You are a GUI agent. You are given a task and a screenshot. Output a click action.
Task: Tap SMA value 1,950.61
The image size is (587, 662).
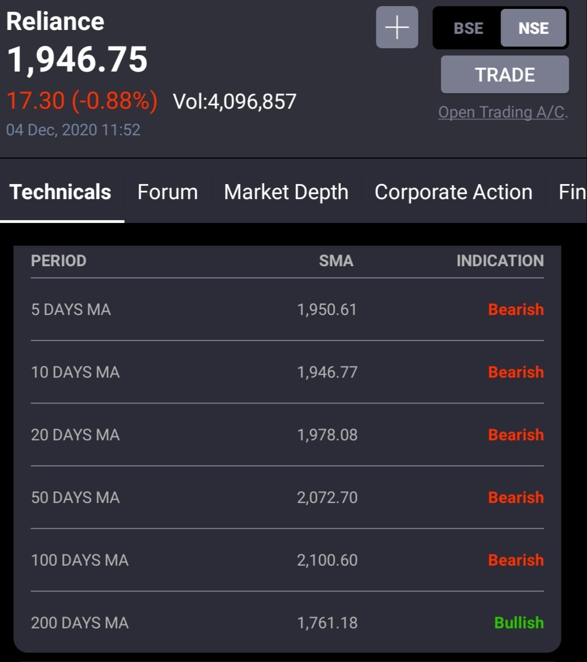coord(327,309)
